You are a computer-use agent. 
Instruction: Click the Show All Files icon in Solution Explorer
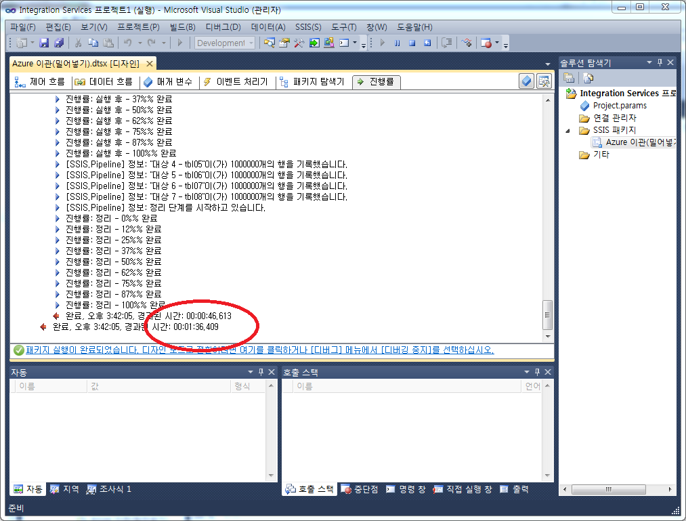tap(588, 79)
